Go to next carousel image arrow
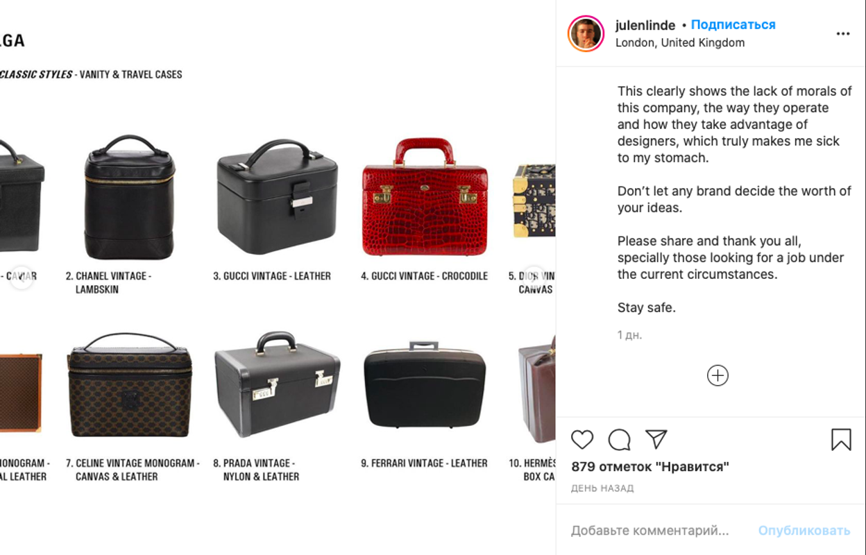 pos(534,277)
